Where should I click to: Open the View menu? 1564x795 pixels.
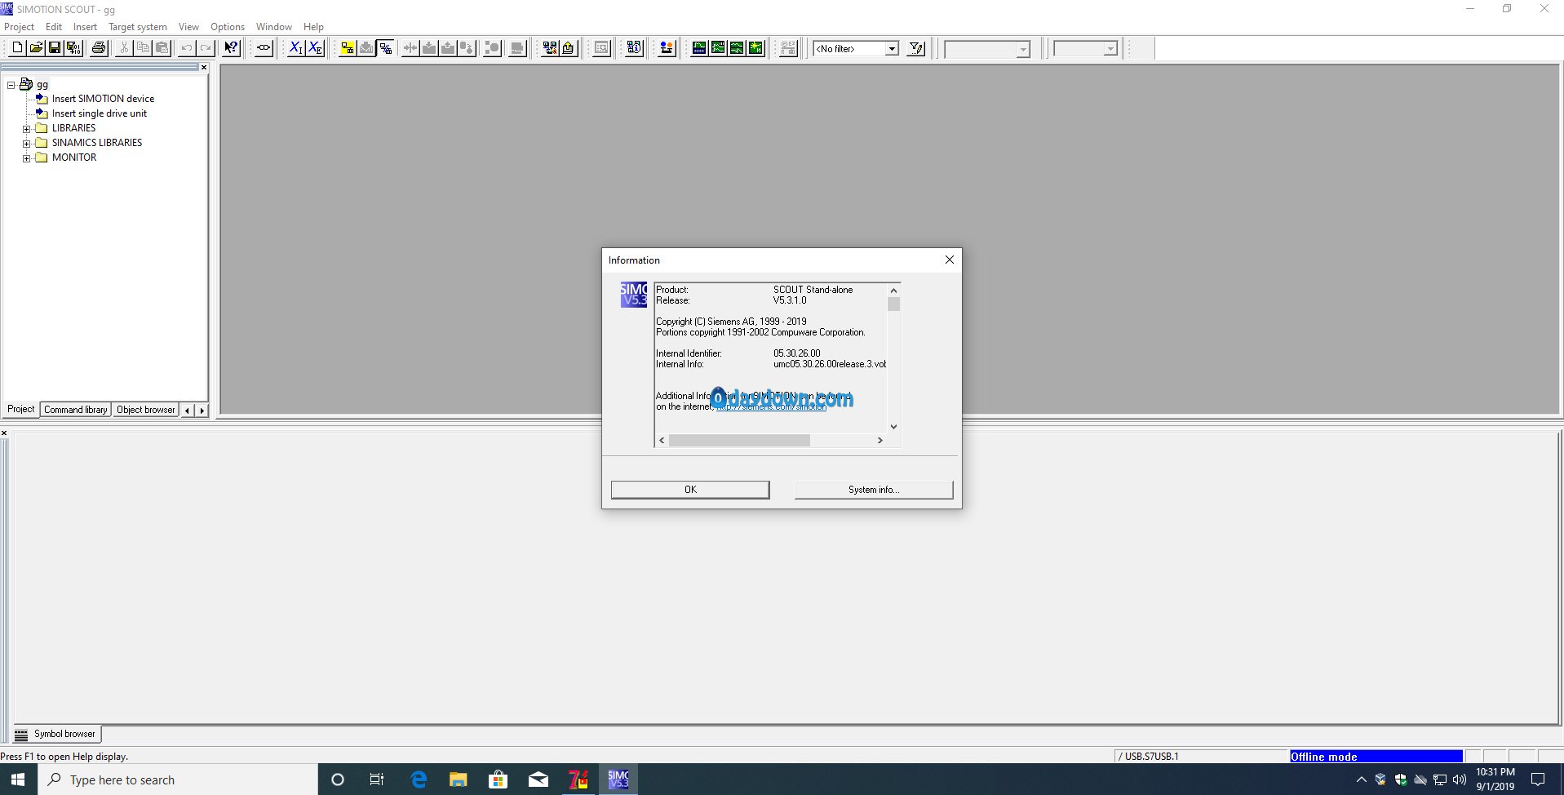pos(188,27)
